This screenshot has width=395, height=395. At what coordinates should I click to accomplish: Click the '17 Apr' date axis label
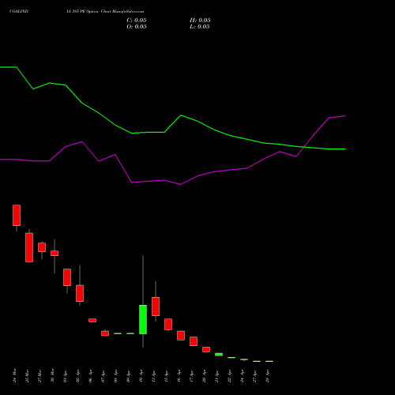tap(192, 376)
